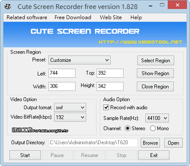The height and width of the screenshot is (166, 190).
Task: Uncheck the Record with audio checkbox
Action: (x=106, y=108)
